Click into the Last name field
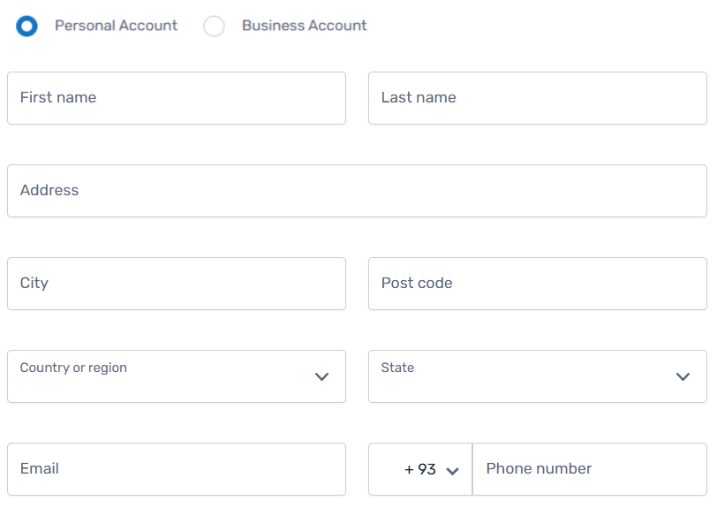 coord(537,98)
